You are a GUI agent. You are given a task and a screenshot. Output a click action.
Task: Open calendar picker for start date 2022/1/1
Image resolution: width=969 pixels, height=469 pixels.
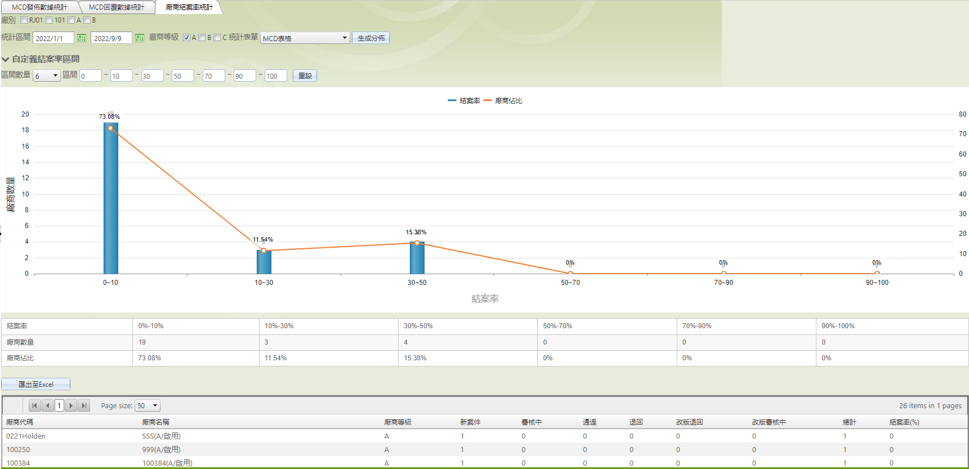(82, 38)
